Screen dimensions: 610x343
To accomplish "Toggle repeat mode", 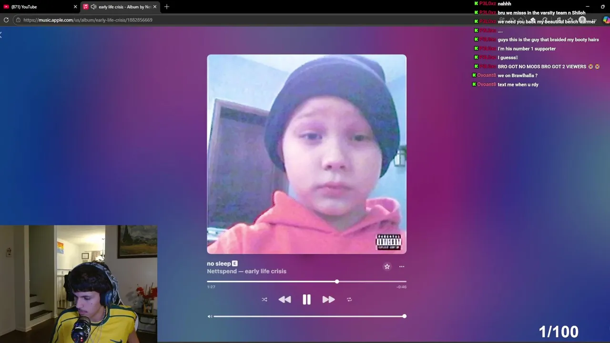I will pos(349,300).
